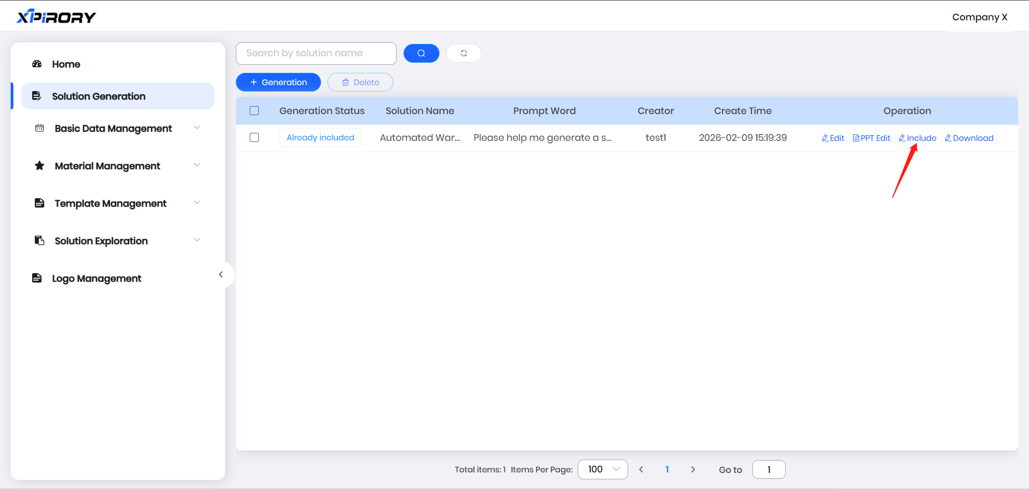Go to the previous page arrow
Viewport: 1029px width, 489px height.
coord(641,469)
